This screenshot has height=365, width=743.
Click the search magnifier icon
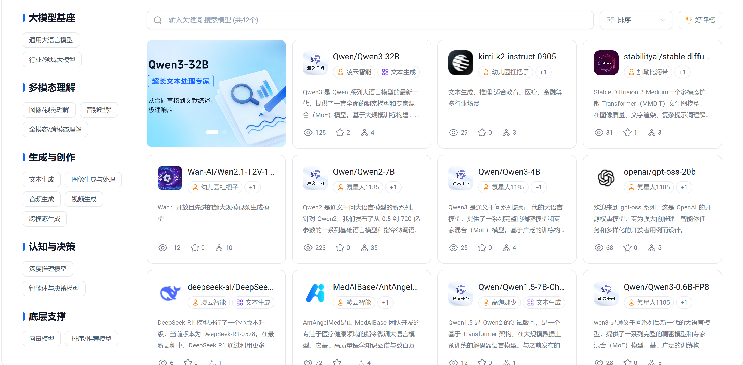pyautogui.click(x=158, y=20)
